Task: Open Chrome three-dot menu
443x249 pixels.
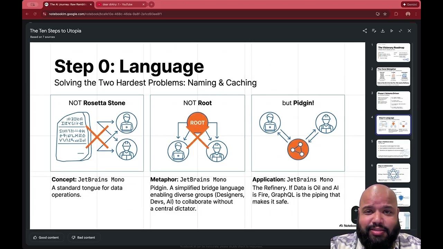Action: (x=416, y=14)
